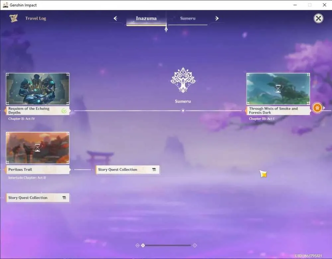
Task: Close the Travel Log with X button
Action: 318,18
